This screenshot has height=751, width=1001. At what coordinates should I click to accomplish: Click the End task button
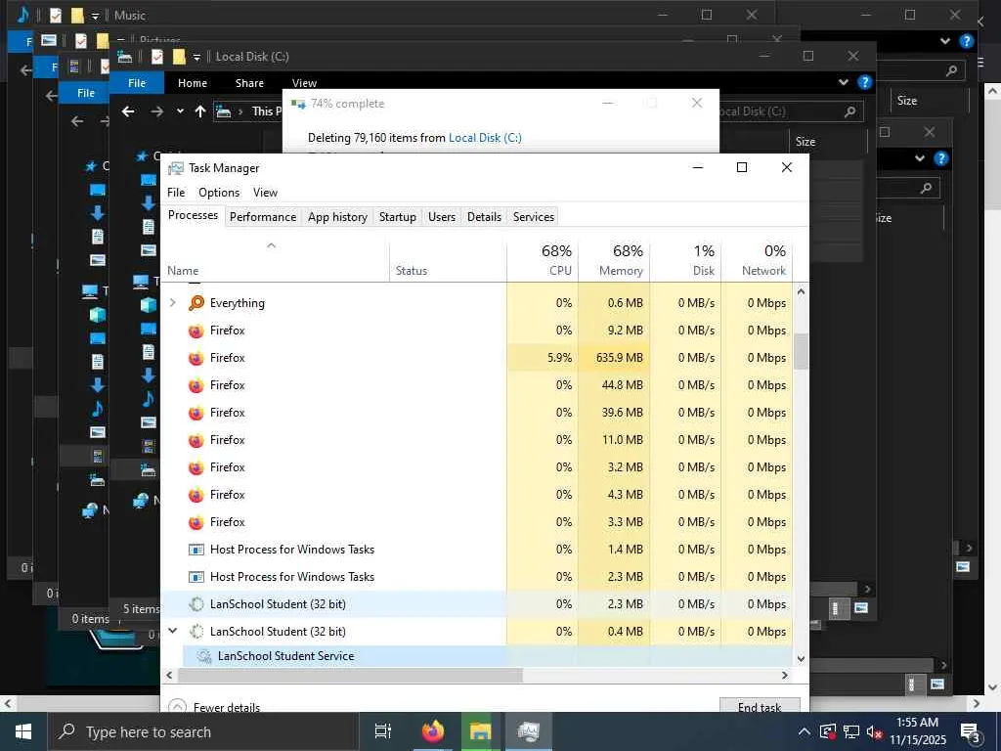pyautogui.click(x=759, y=706)
